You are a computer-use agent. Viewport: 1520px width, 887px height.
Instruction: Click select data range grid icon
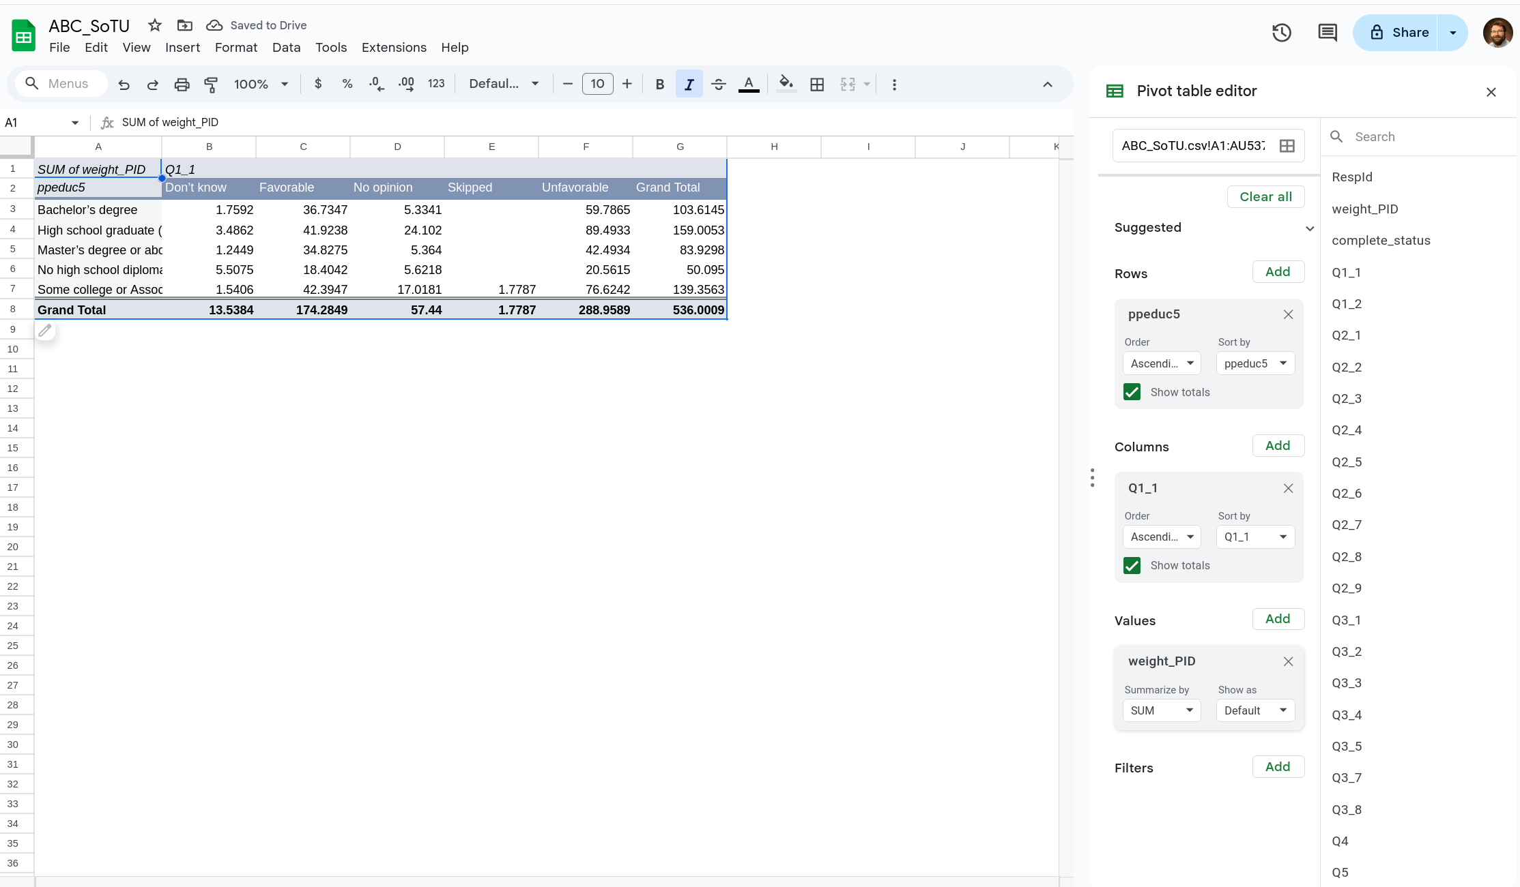[x=1287, y=146]
